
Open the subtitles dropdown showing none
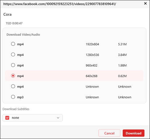click(x=33, y=118)
